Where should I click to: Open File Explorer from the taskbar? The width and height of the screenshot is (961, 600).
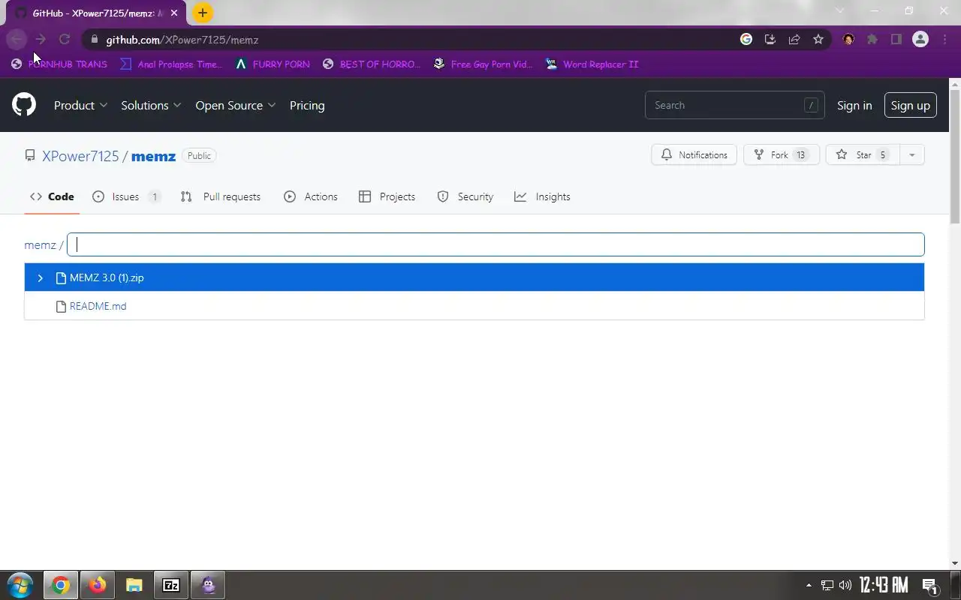[134, 585]
